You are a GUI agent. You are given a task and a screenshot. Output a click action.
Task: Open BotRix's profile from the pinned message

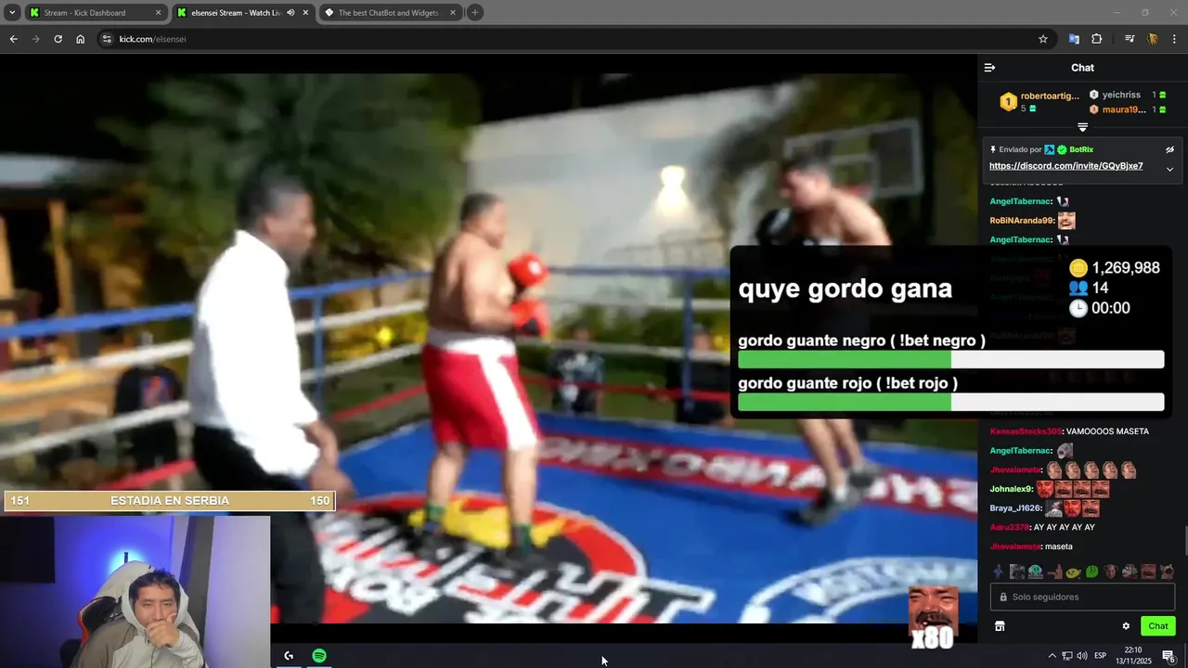(x=1081, y=149)
